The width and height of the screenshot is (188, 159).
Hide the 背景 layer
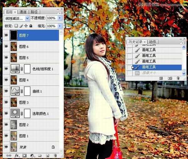click(6, 147)
